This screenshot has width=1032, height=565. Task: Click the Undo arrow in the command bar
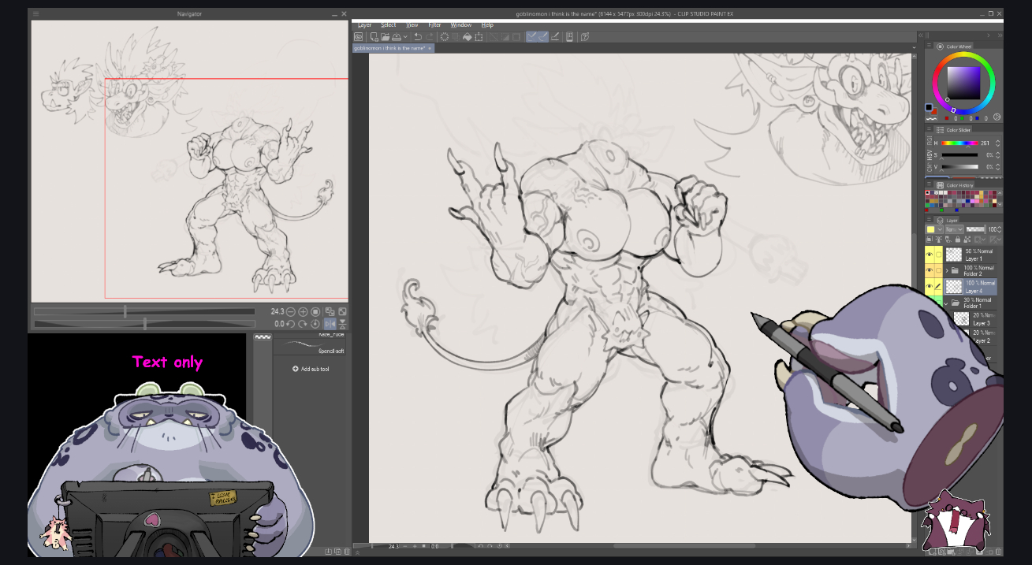tap(418, 37)
